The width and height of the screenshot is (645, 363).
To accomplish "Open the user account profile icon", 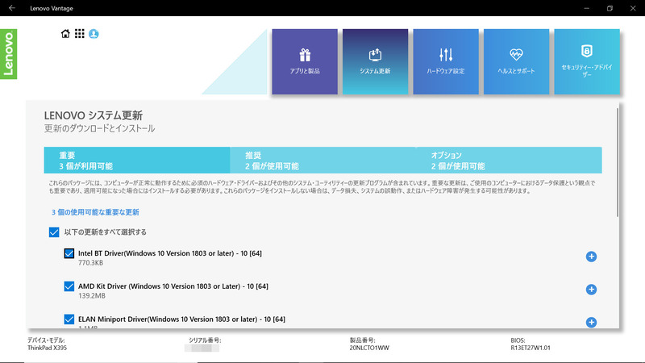I will [x=94, y=34].
